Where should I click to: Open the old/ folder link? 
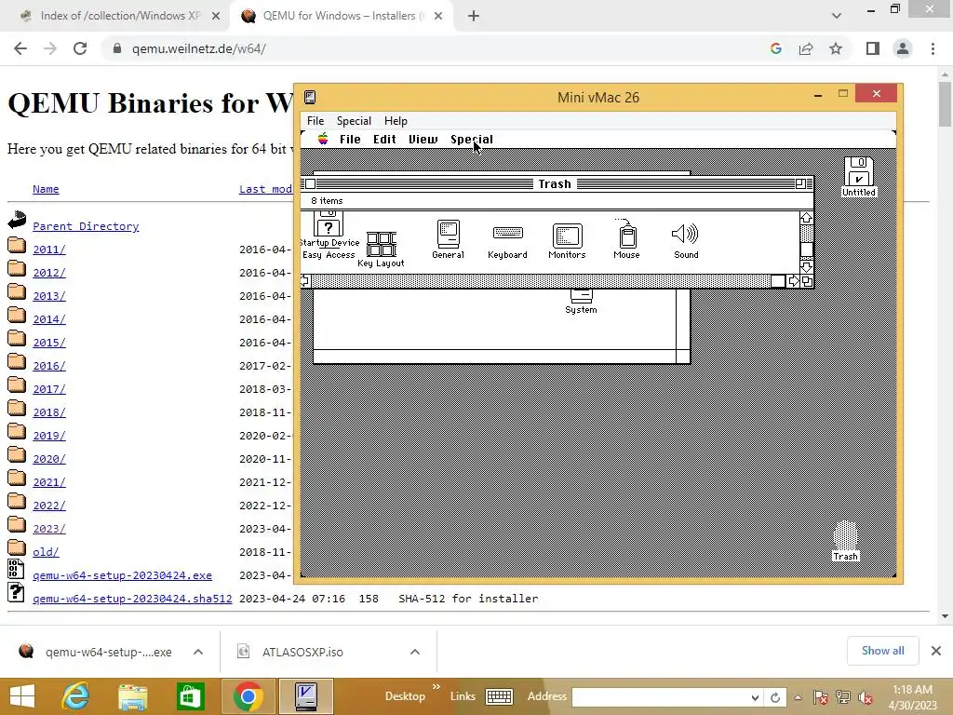[x=46, y=552]
